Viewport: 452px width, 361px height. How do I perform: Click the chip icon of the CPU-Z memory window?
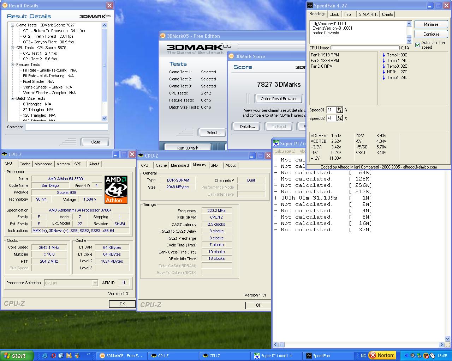click(141, 155)
